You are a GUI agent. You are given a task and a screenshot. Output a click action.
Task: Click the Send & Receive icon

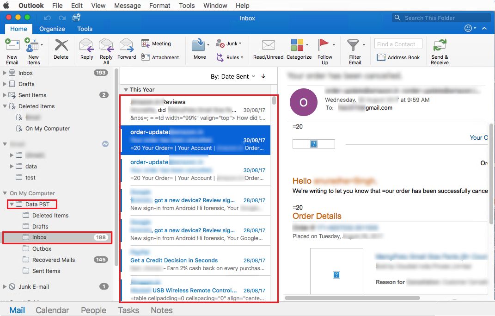point(440,45)
